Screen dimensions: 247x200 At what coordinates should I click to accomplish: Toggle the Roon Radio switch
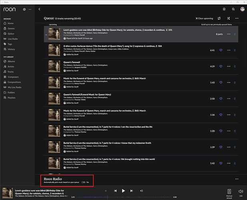point(83,182)
